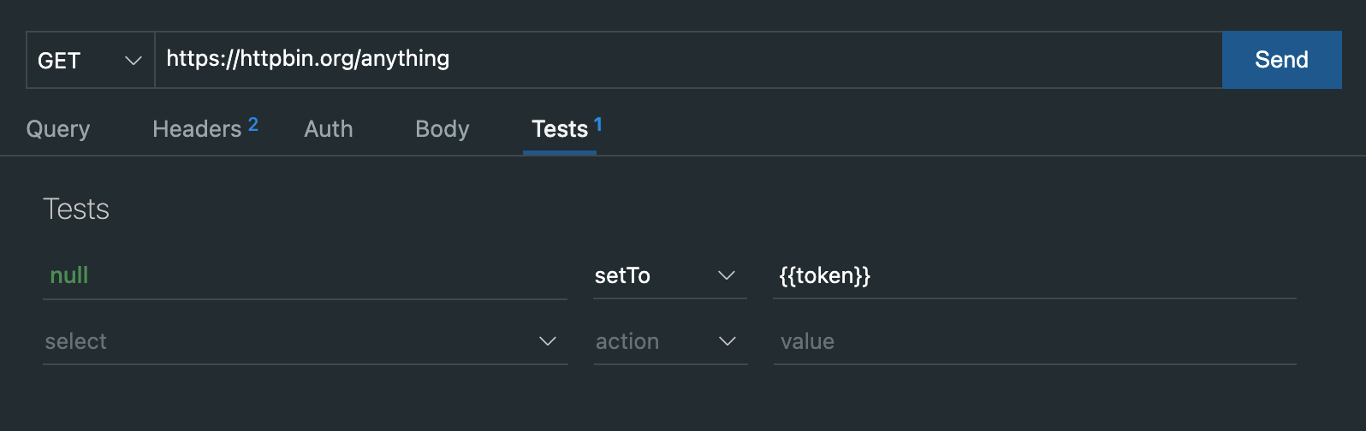The image size is (1366, 431).
Task: Click the chevron in the select field
Action: (x=548, y=341)
